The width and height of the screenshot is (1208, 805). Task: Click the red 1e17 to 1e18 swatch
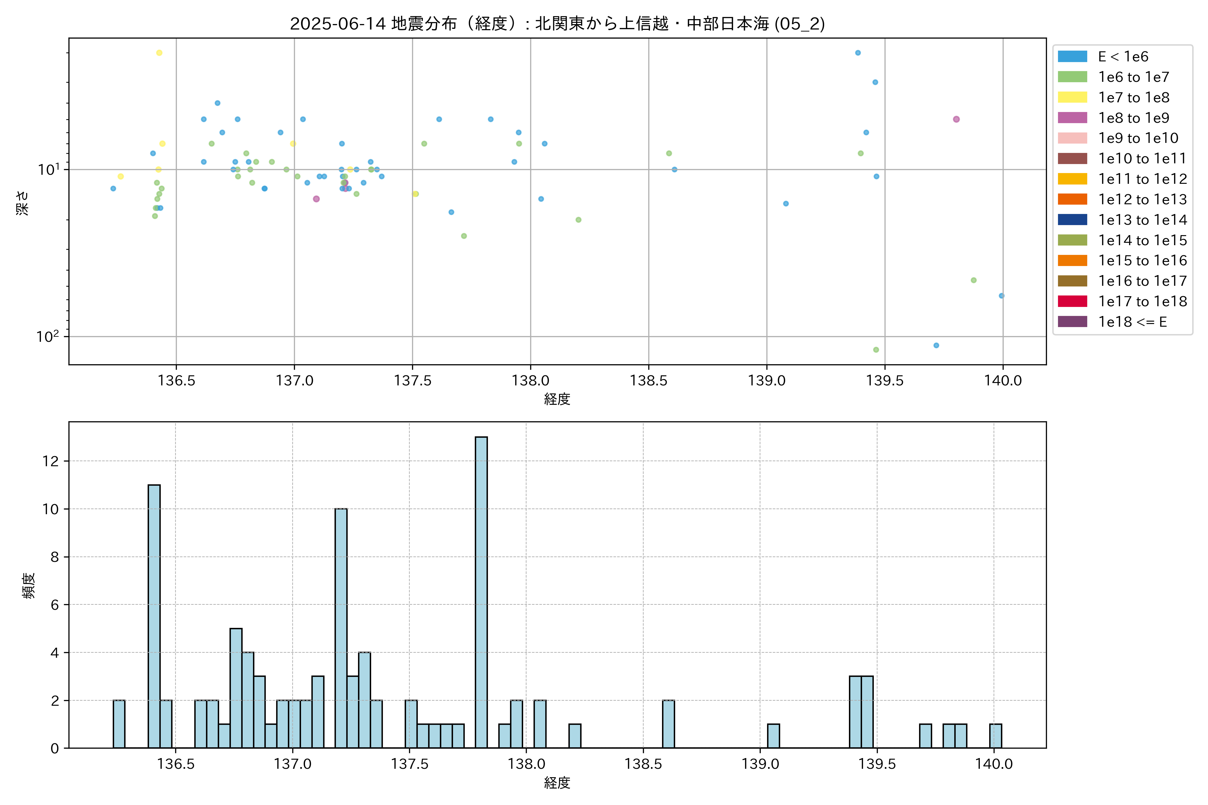1072,301
